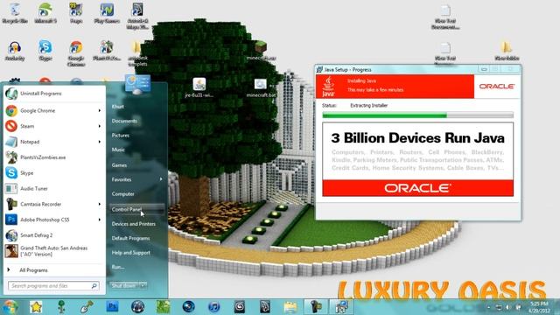Click the user account picture above Start menu
The height and width of the screenshot is (315, 560).
[x=137, y=85]
